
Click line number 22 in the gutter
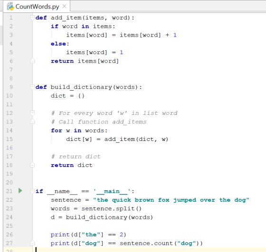[9, 200]
